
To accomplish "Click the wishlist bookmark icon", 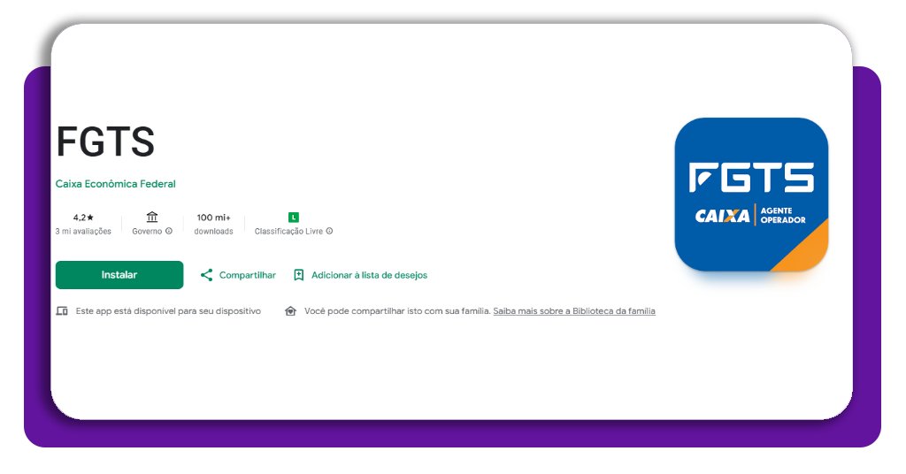I will (x=299, y=275).
